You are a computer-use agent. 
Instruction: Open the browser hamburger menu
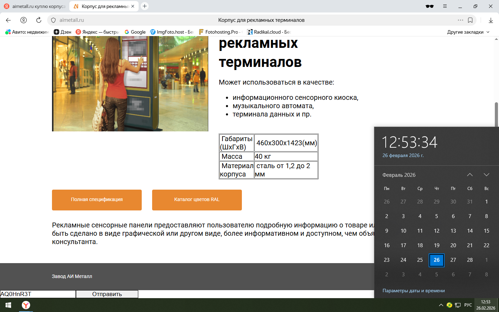pos(445,6)
